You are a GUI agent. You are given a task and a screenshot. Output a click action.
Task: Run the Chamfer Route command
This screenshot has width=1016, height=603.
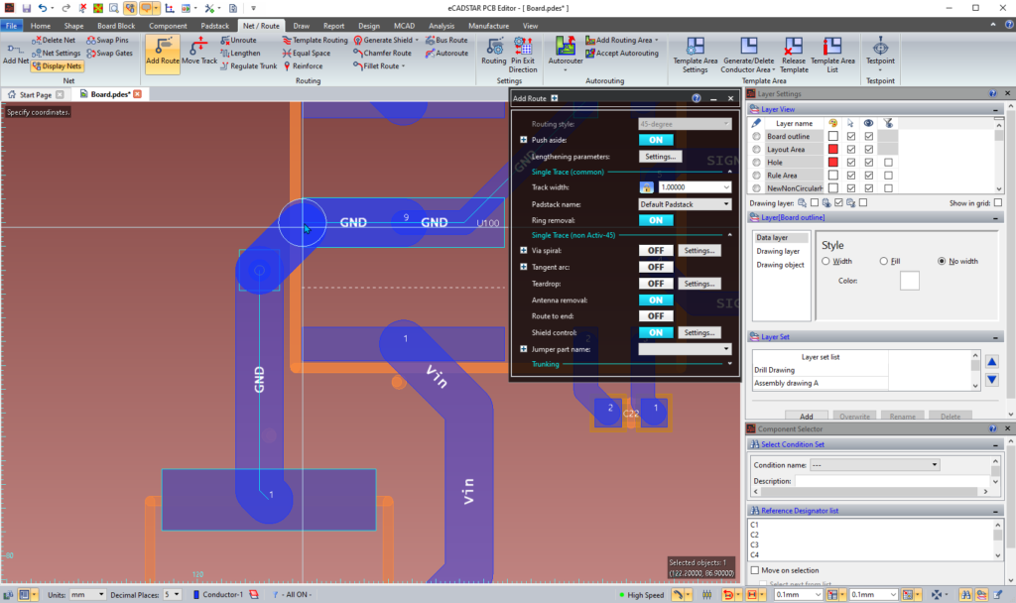pyautogui.click(x=382, y=54)
